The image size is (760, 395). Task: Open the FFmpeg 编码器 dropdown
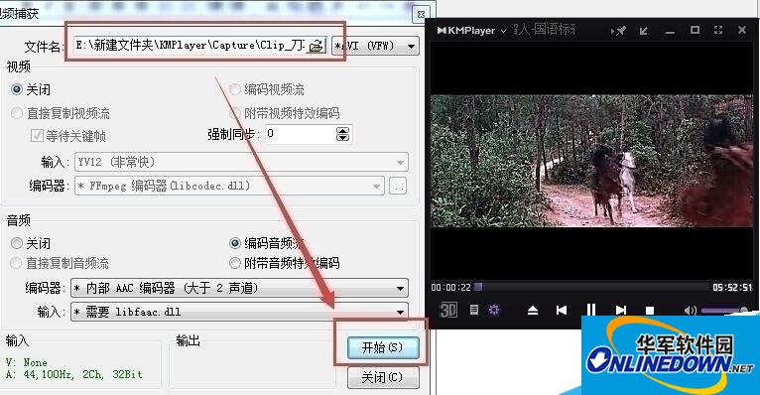(229, 186)
